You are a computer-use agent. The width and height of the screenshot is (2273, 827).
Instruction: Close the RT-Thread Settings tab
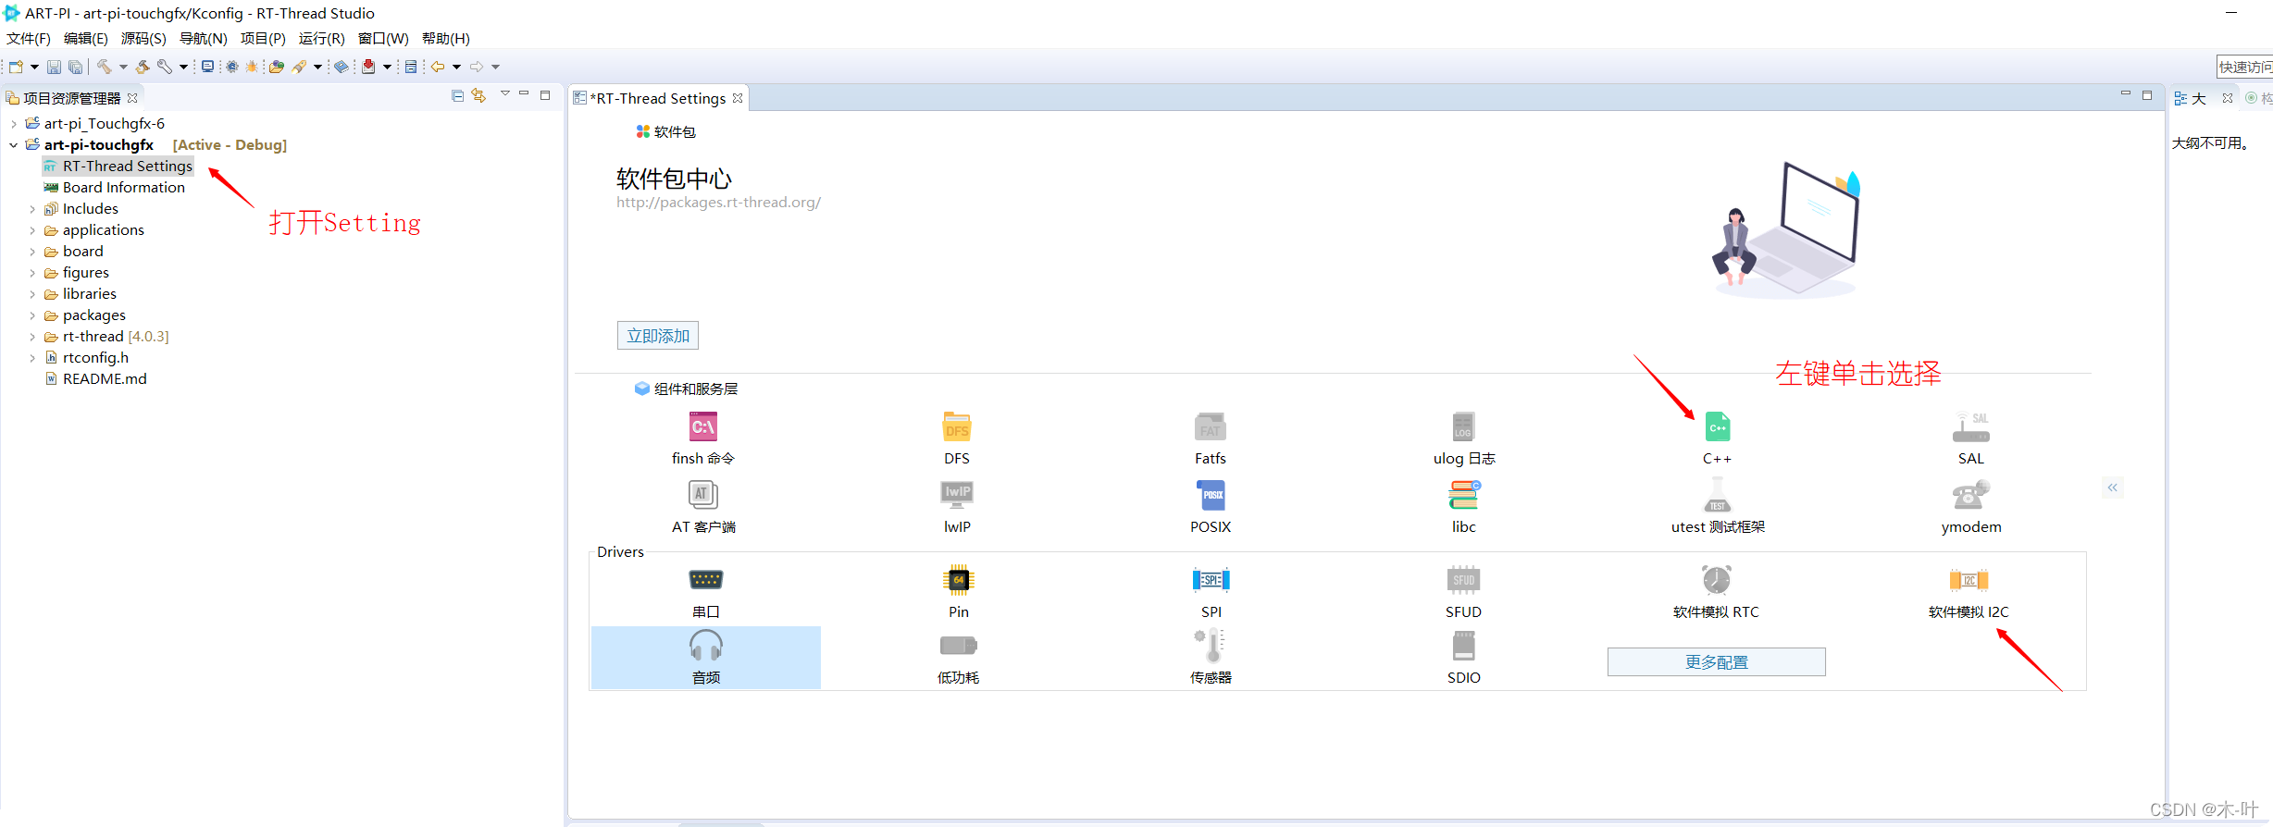pyautogui.click(x=738, y=98)
